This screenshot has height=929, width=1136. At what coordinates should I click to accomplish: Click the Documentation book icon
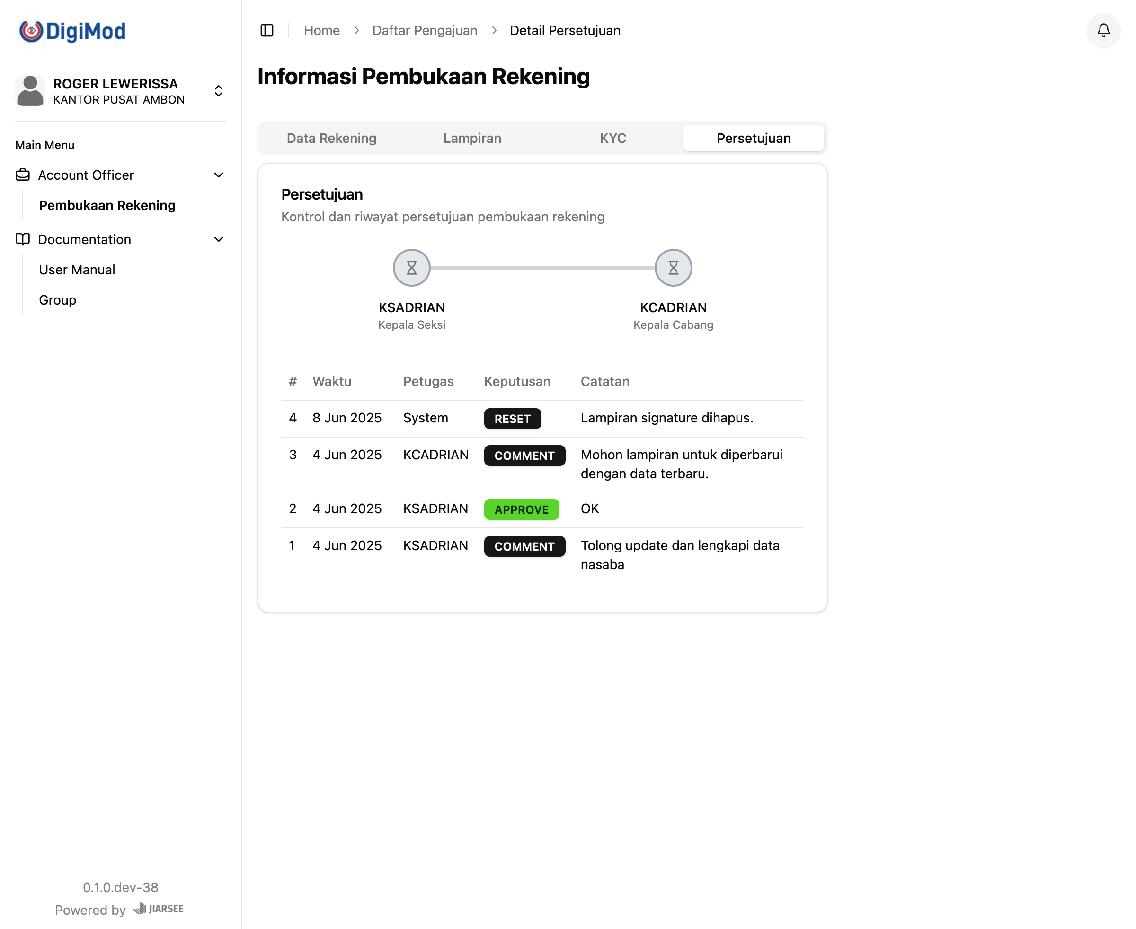23,239
